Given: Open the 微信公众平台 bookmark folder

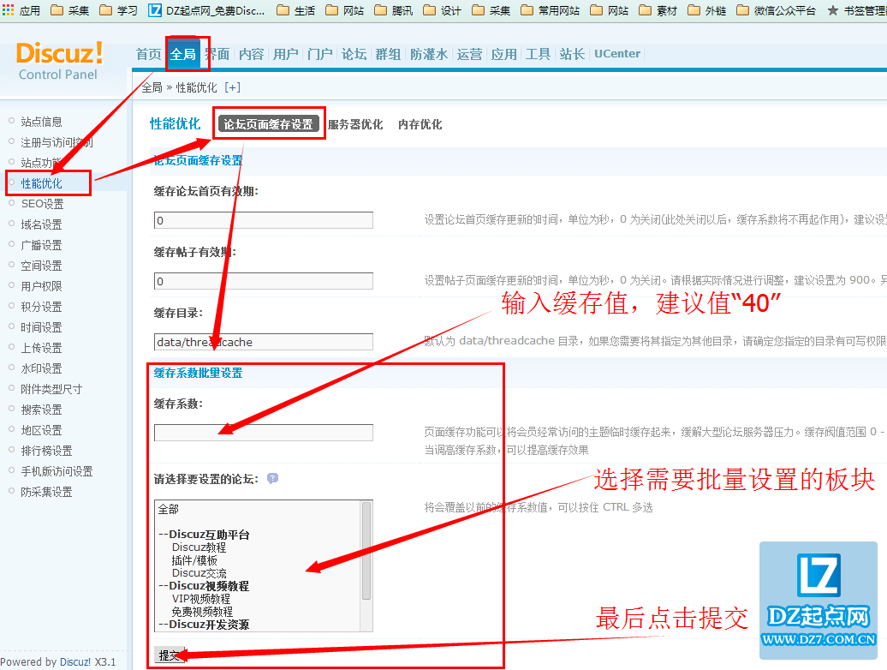Looking at the screenshot, I should [x=776, y=10].
